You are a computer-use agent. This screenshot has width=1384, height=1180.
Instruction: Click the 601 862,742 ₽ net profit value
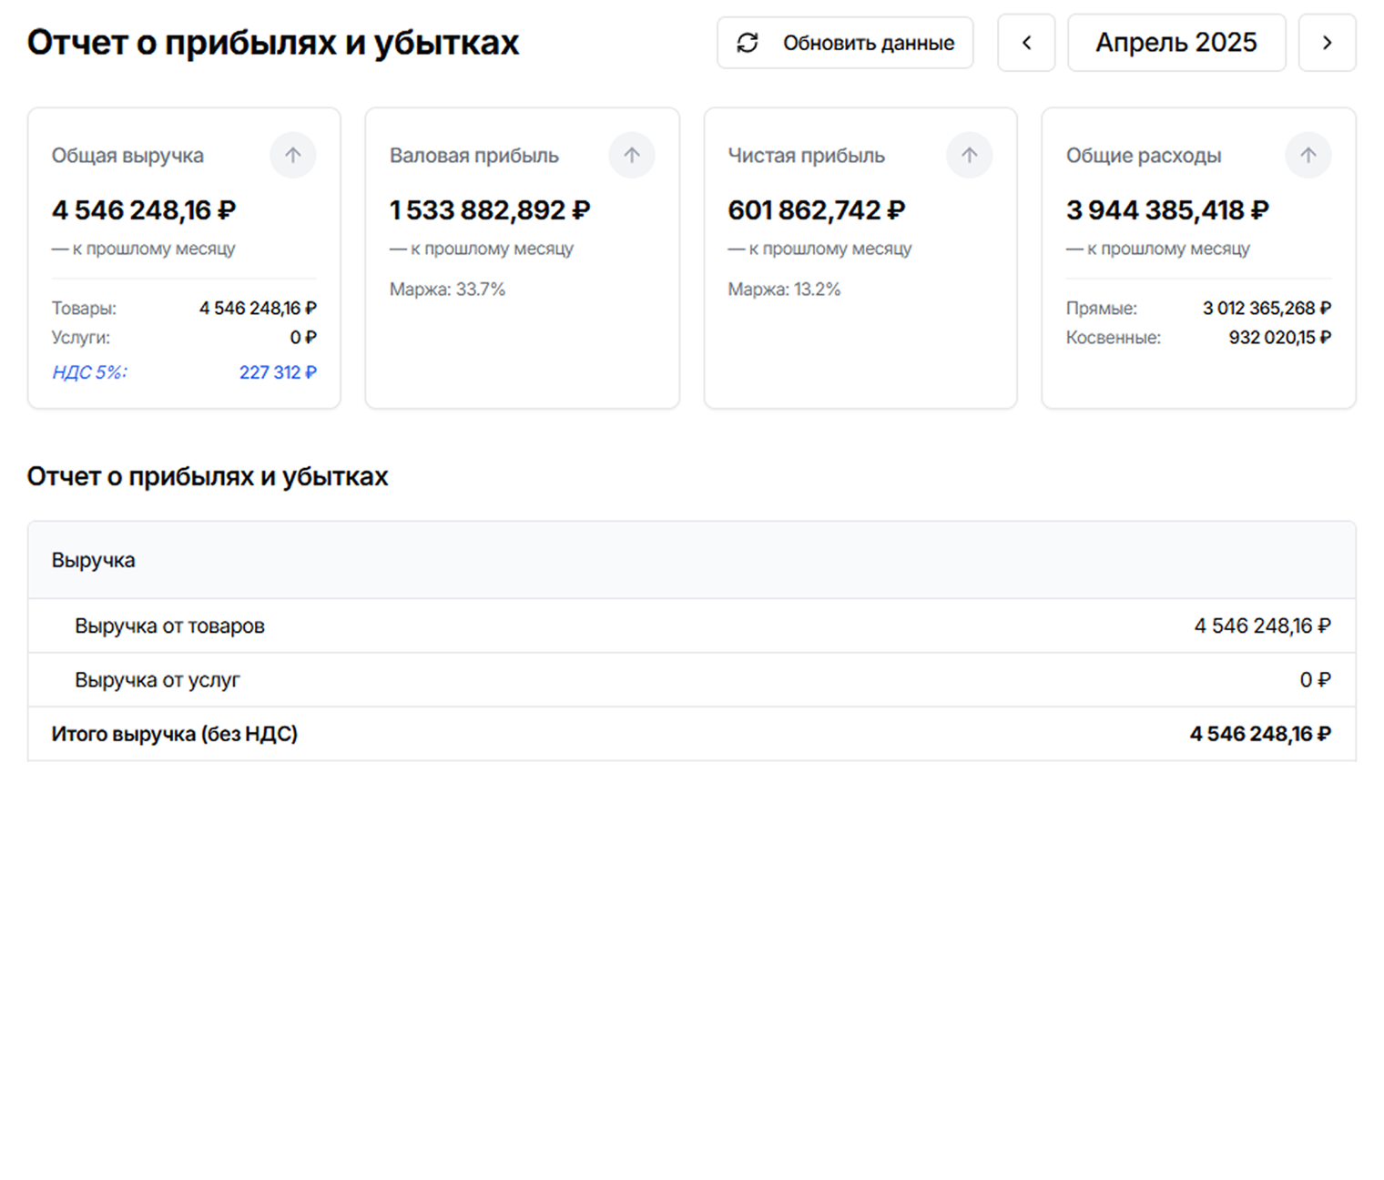click(817, 210)
